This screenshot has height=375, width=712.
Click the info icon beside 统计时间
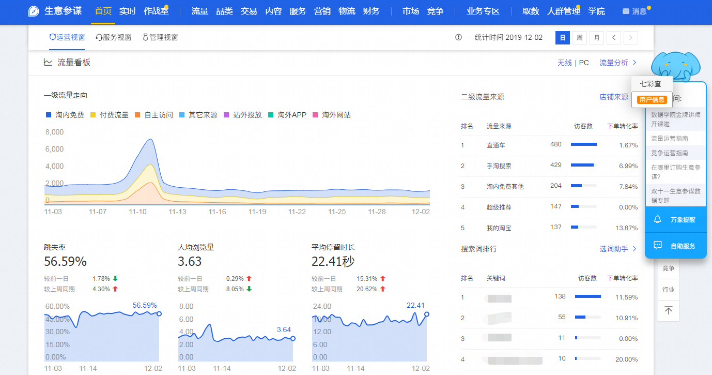[x=458, y=37]
